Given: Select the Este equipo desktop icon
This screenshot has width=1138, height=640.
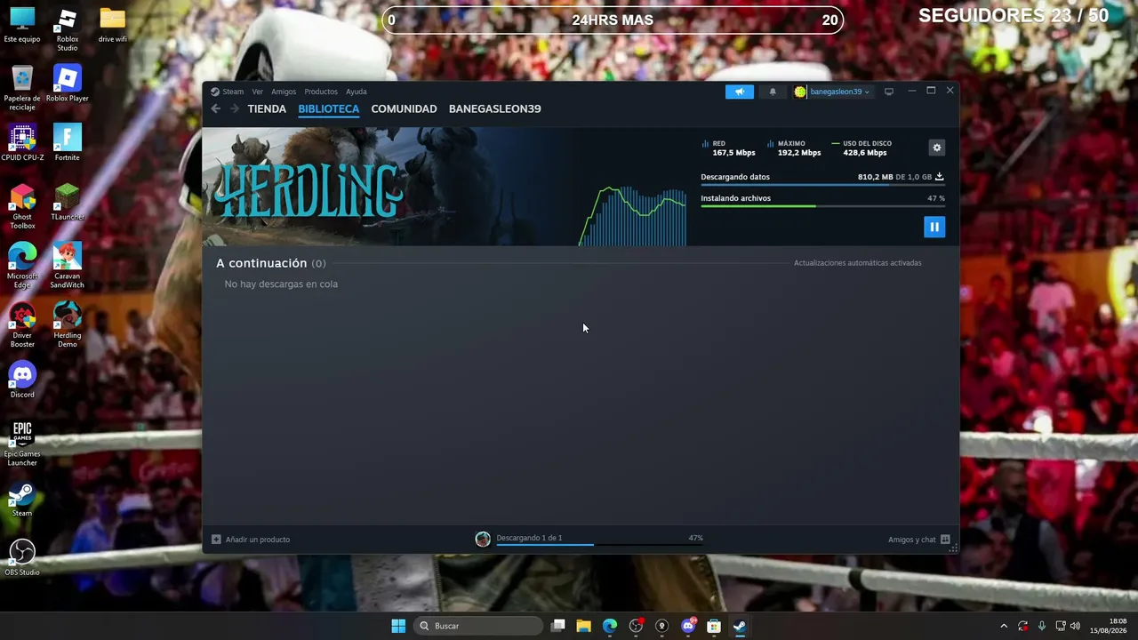Looking at the screenshot, I should point(22,26).
